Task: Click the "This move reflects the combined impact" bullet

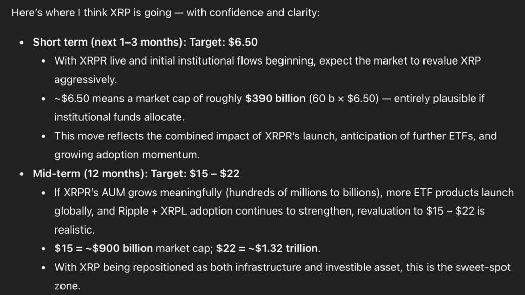Action: [x=275, y=137]
